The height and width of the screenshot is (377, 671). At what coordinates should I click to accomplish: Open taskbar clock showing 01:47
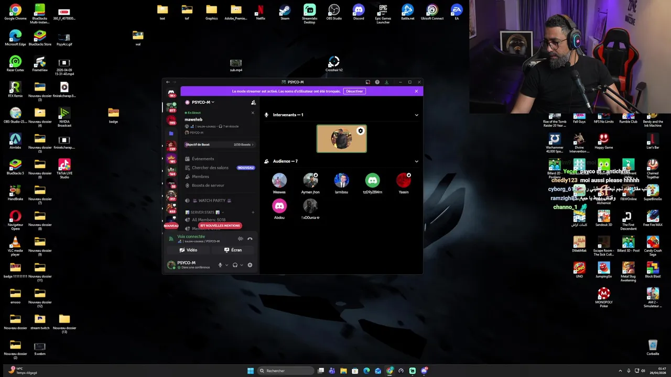[657, 371]
